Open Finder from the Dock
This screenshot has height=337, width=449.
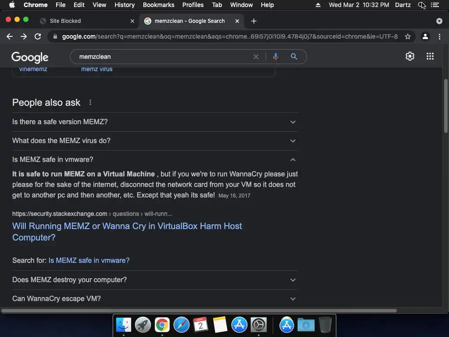coord(124,325)
